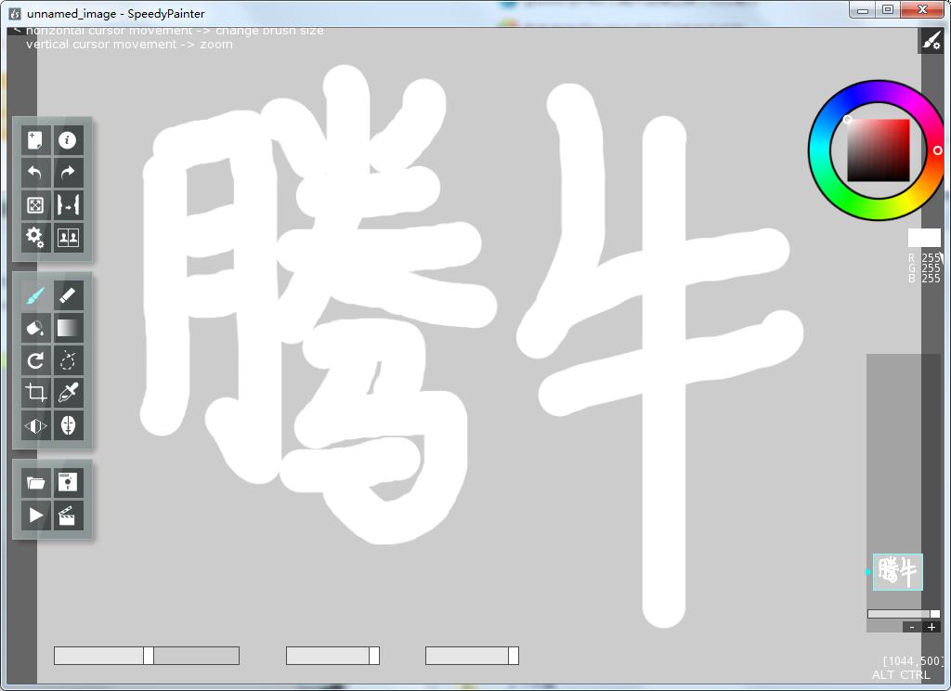Maximize the SpeedyPainter window
951x691 pixels.
click(x=888, y=10)
